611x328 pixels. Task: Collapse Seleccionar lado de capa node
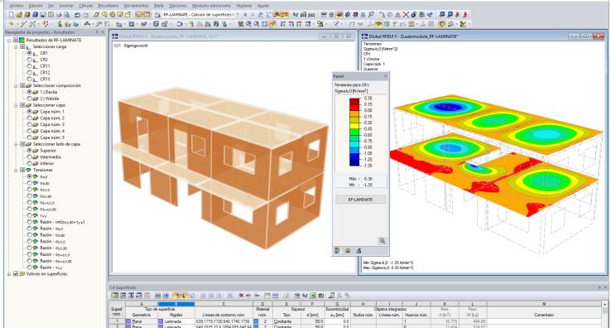(16, 144)
